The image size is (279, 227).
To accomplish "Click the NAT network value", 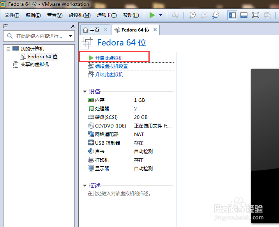I will [139, 134].
